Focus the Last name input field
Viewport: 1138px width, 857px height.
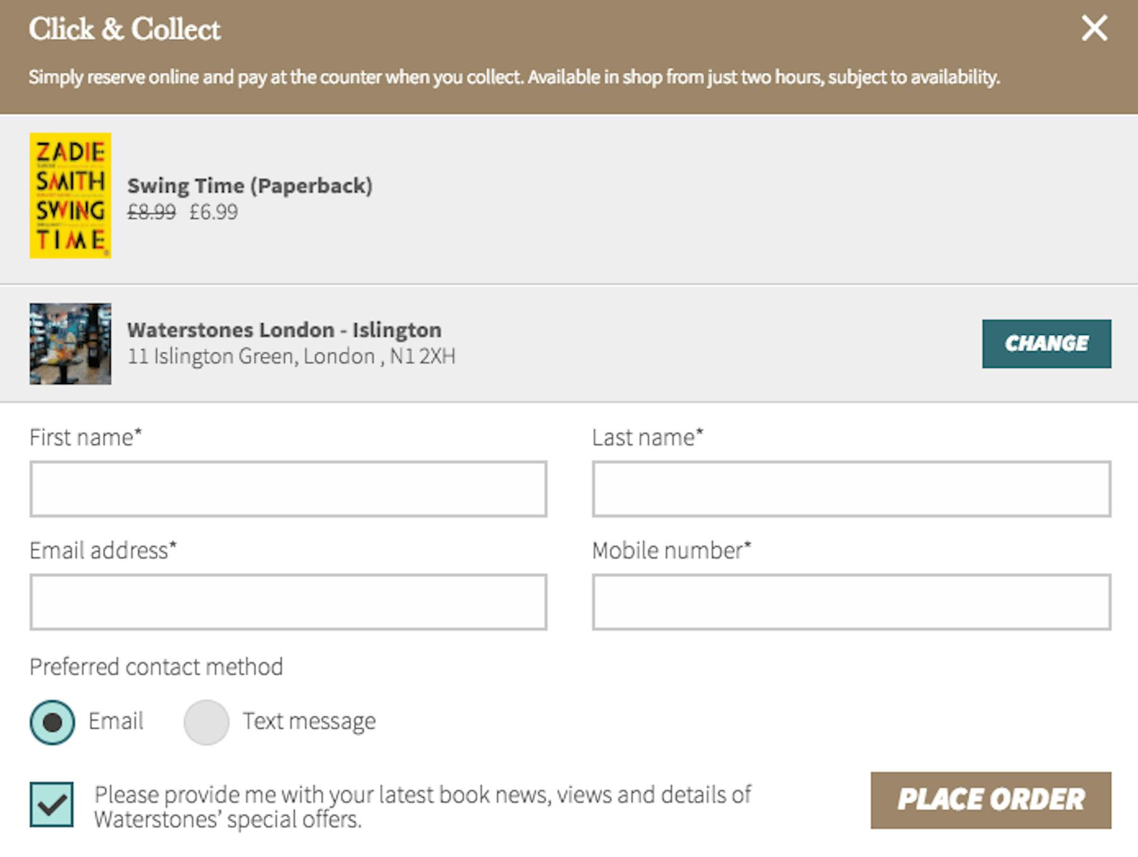852,489
